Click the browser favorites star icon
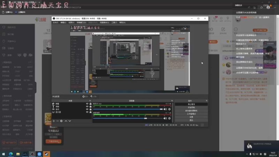The width and height of the screenshot is (279, 157). 261,7
